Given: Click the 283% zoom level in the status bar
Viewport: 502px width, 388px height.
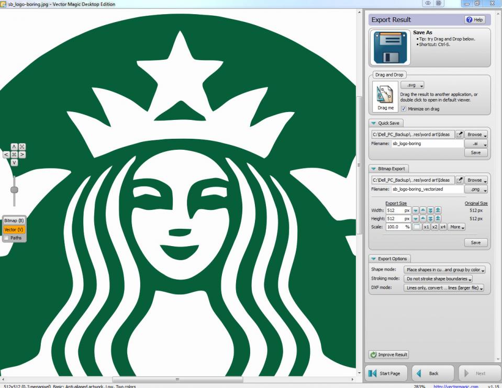Looking at the screenshot, I should (x=419, y=386).
